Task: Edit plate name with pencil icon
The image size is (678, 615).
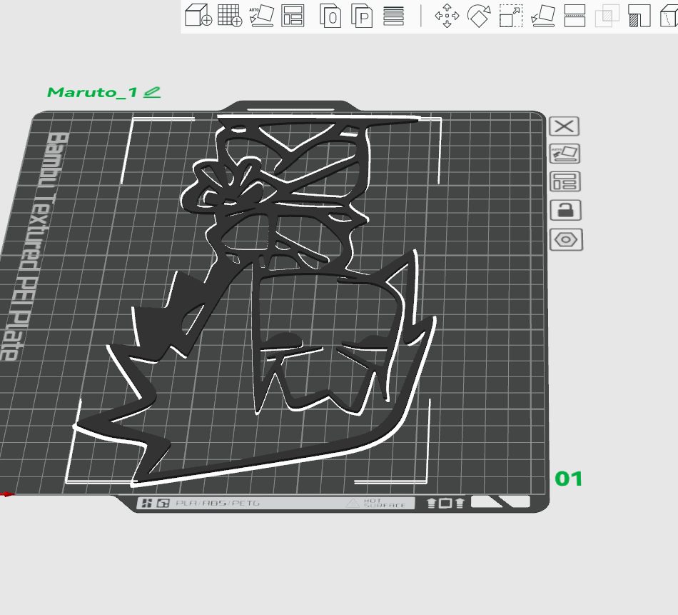Action: click(152, 92)
